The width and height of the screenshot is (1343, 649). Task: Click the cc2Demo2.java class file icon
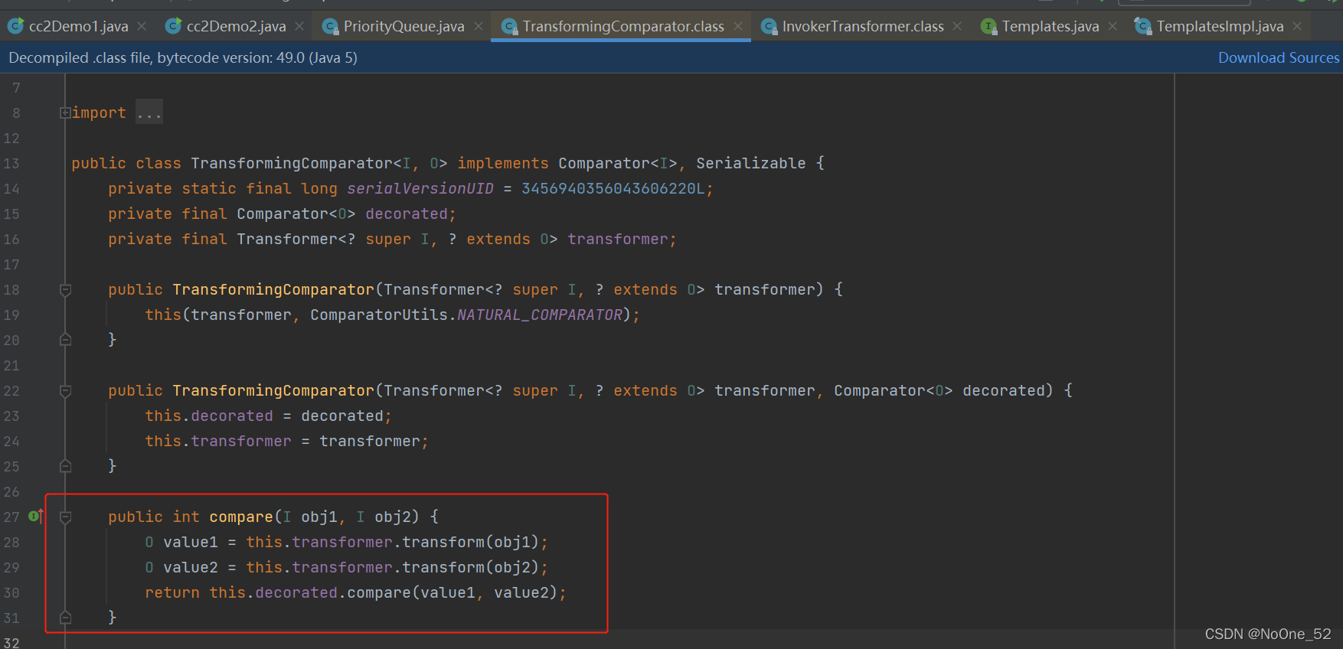point(173,26)
